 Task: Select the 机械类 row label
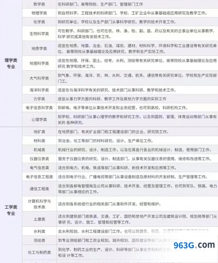click(x=39, y=150)
